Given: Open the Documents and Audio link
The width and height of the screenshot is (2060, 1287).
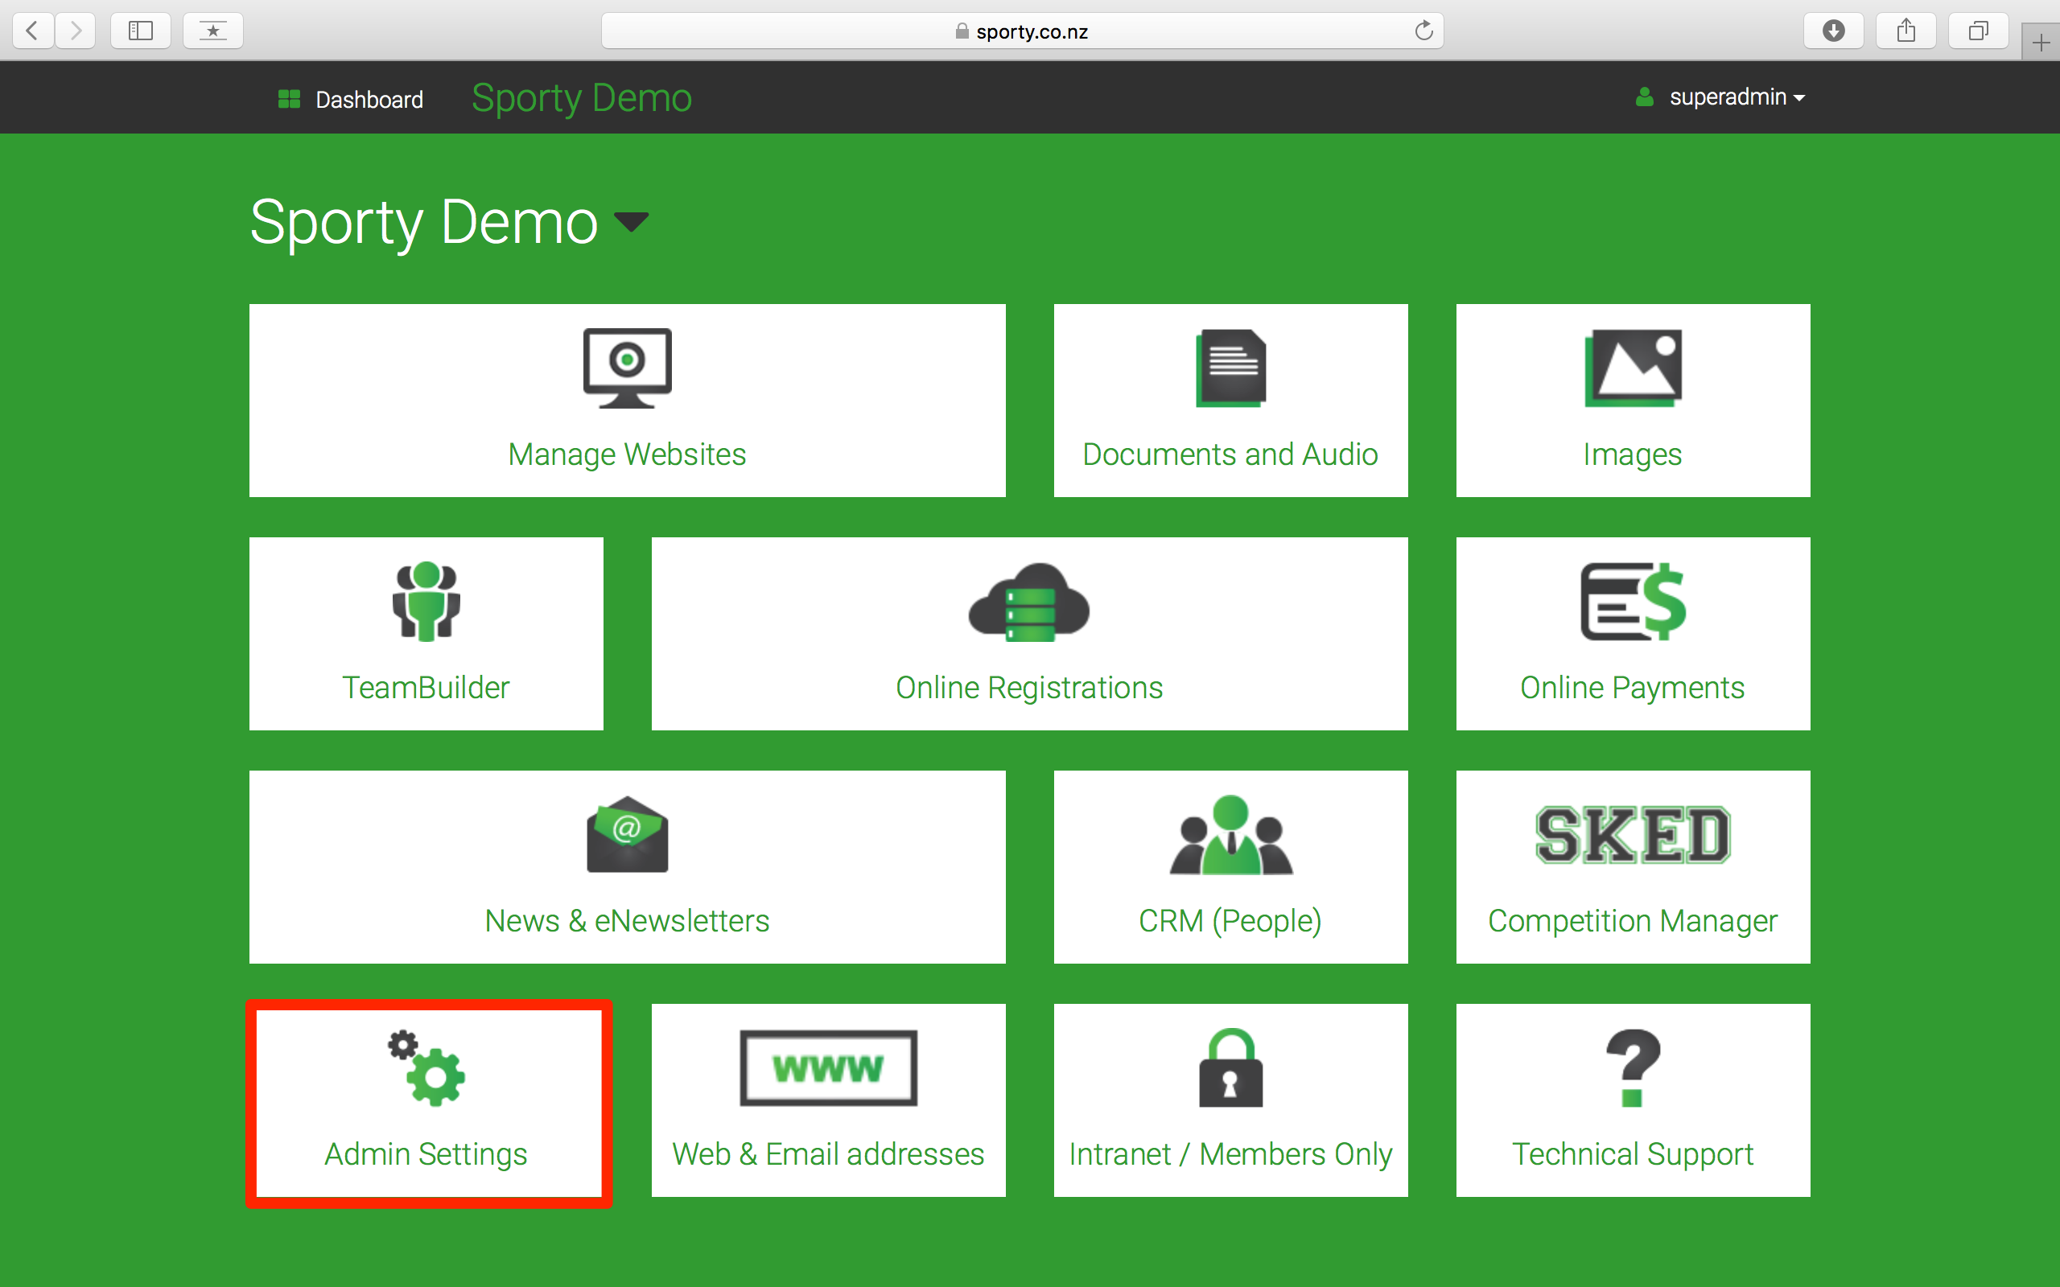Looking at the screenshot, I should pos(1230,454).
